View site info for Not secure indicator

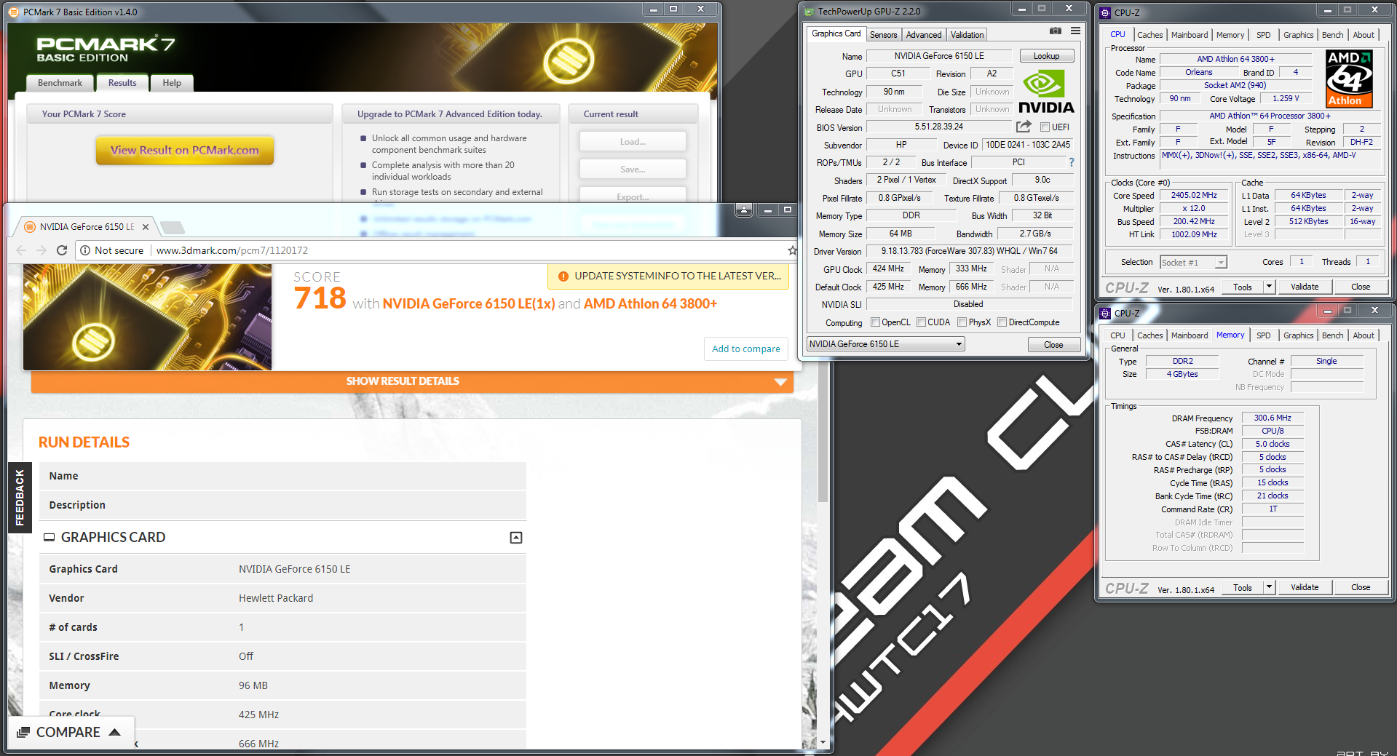pos(111,250)
